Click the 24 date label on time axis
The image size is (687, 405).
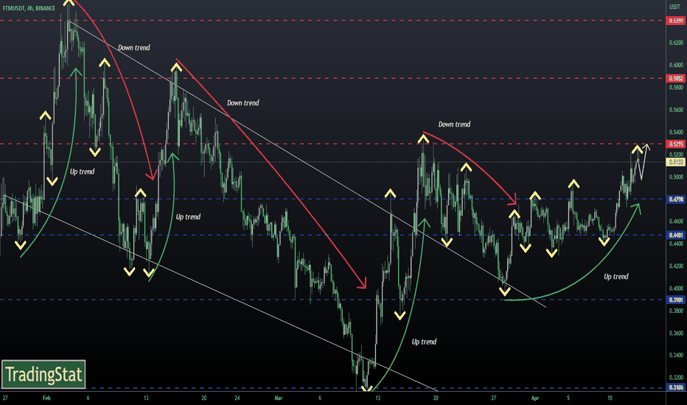237,398
